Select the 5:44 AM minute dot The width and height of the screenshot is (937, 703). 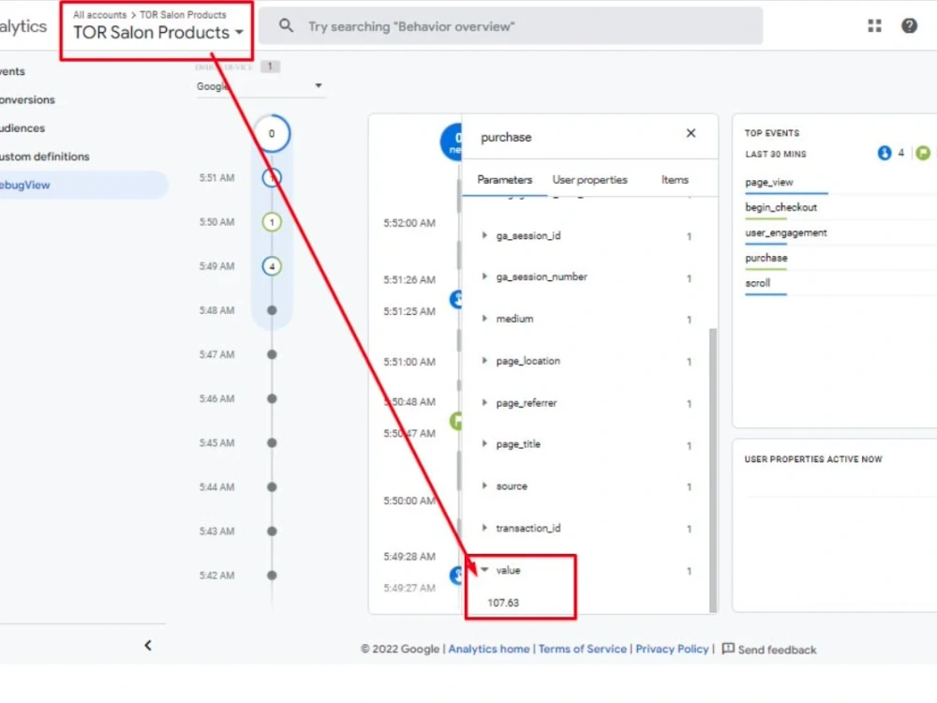point(272,487)
